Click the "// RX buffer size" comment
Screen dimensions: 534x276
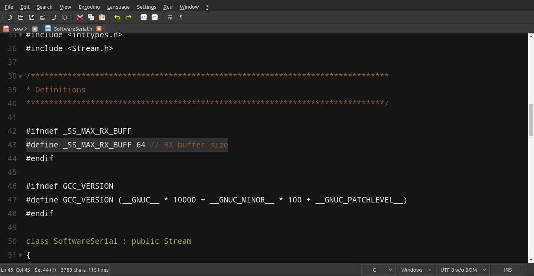pyautogui.click(x=189, y=145)
